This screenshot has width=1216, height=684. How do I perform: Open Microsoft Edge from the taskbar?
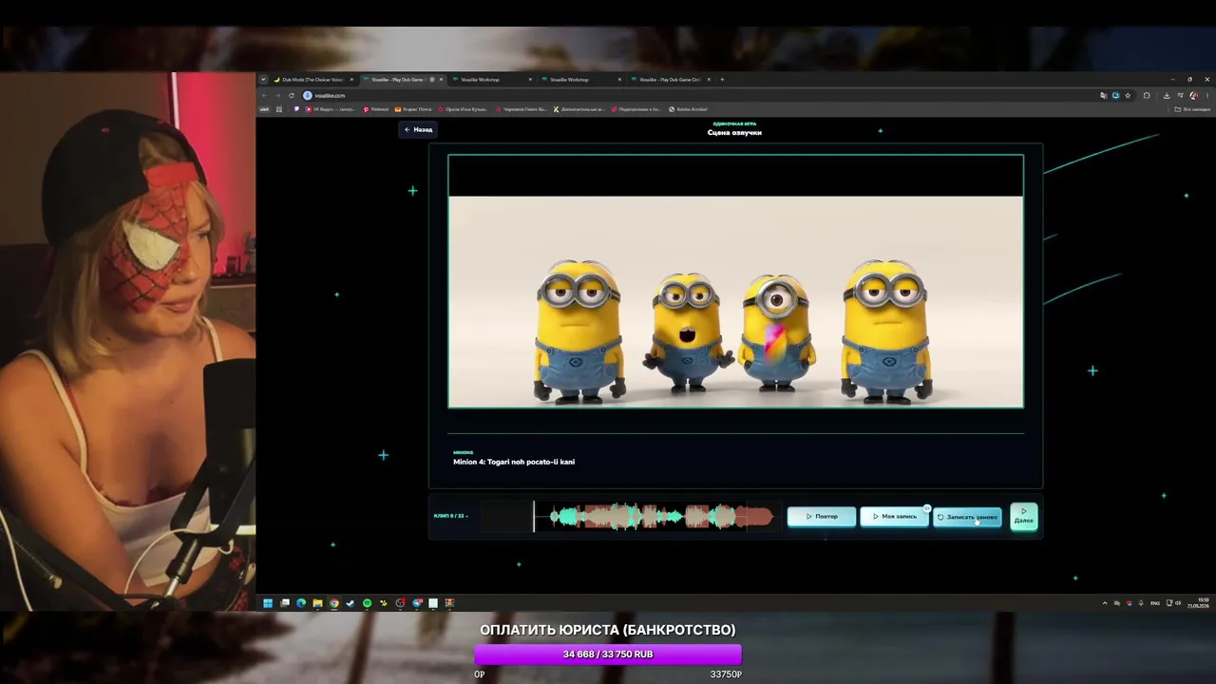[x=301, y=602]
